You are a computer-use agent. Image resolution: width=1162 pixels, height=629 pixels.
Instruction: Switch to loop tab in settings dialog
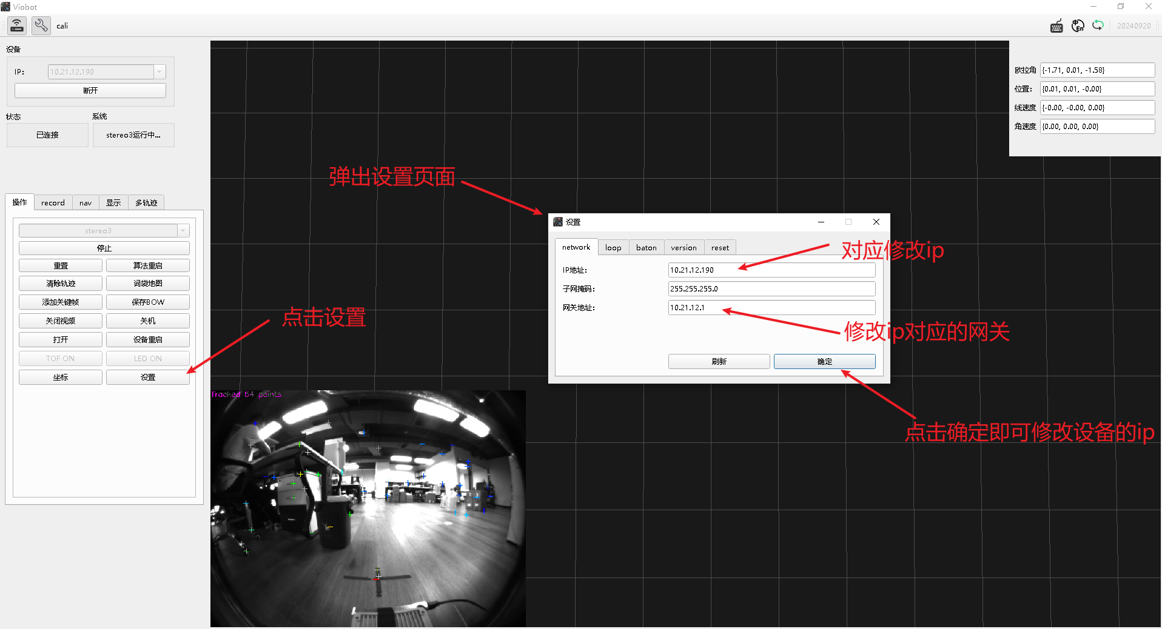click(613, 248)
